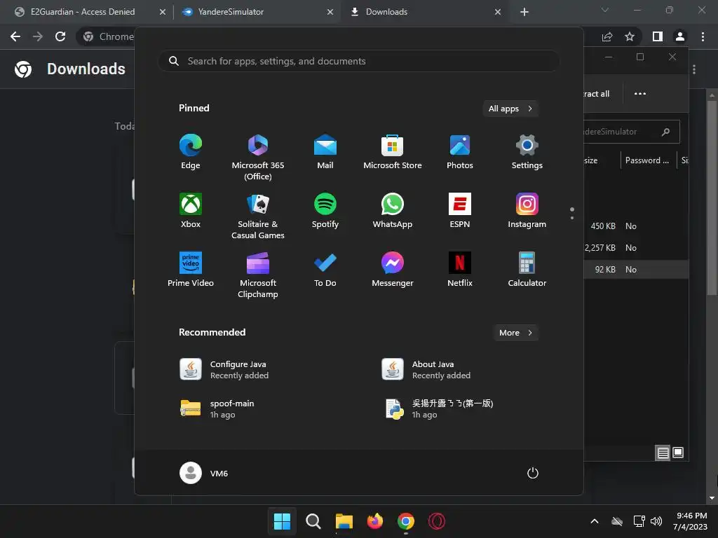Close the YandereSimulator tab

coord(330,12)
